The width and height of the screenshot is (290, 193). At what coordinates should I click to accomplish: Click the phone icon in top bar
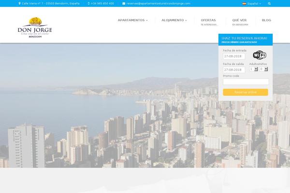point(88,3)
